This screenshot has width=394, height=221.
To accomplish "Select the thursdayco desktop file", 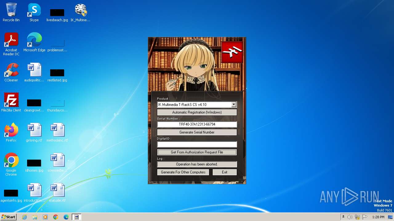I will pos(57,106).
